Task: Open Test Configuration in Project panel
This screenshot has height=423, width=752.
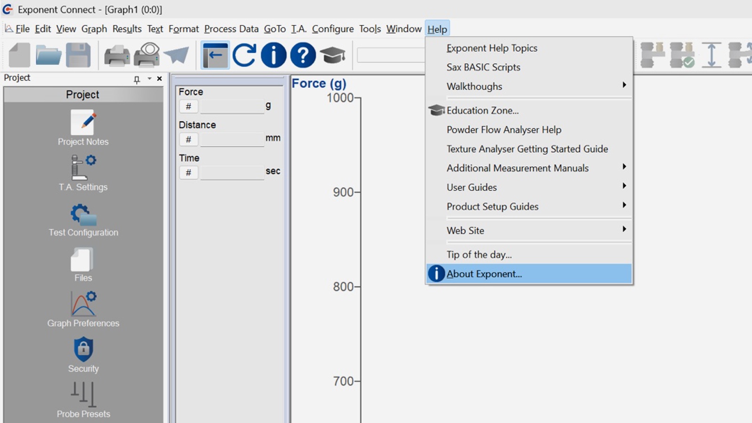Action: [83, 220]
